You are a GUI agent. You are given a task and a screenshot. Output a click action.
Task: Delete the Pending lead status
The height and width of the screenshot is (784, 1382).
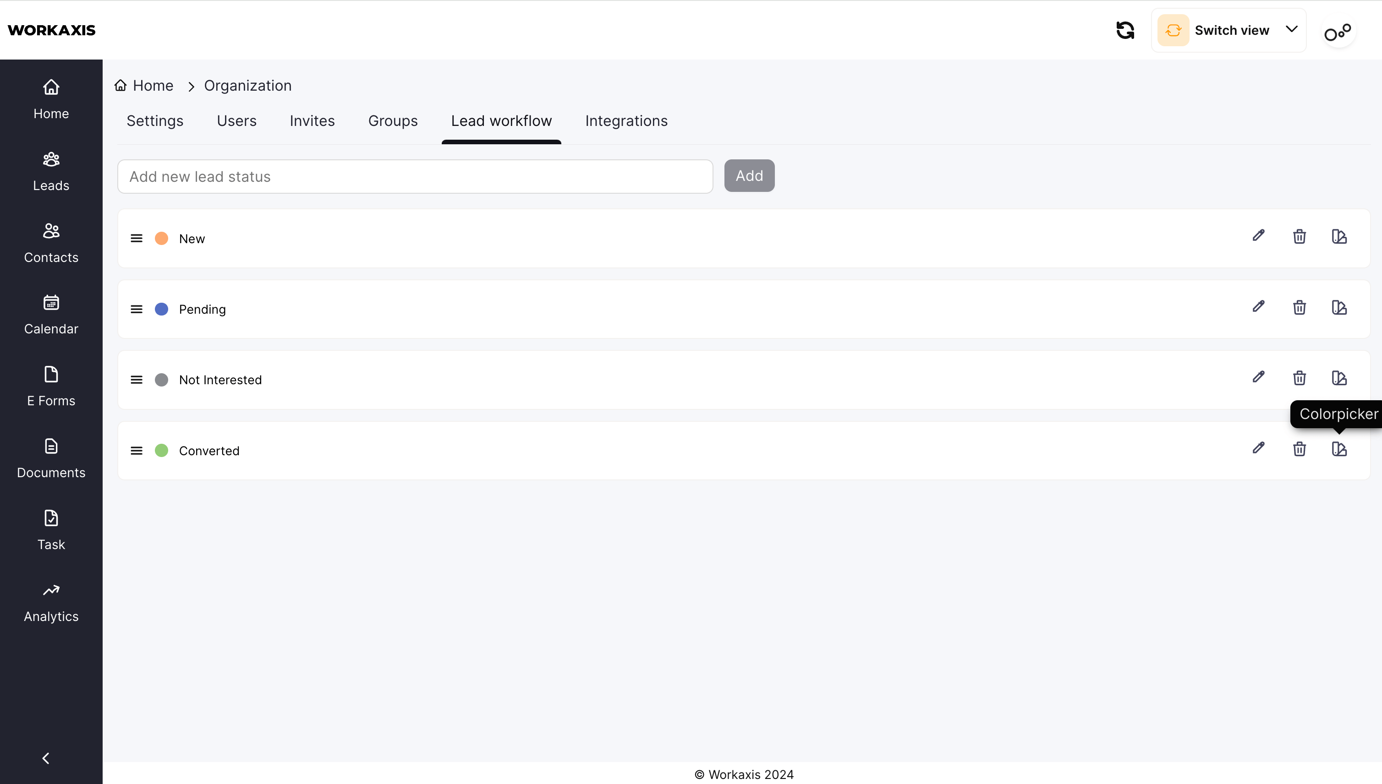1299,307
